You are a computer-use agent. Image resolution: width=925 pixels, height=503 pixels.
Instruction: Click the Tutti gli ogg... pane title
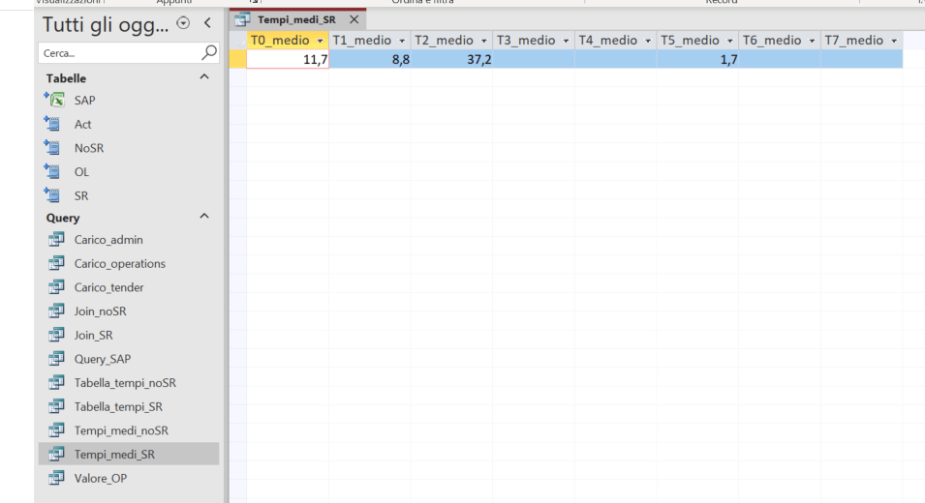point(105,24)
